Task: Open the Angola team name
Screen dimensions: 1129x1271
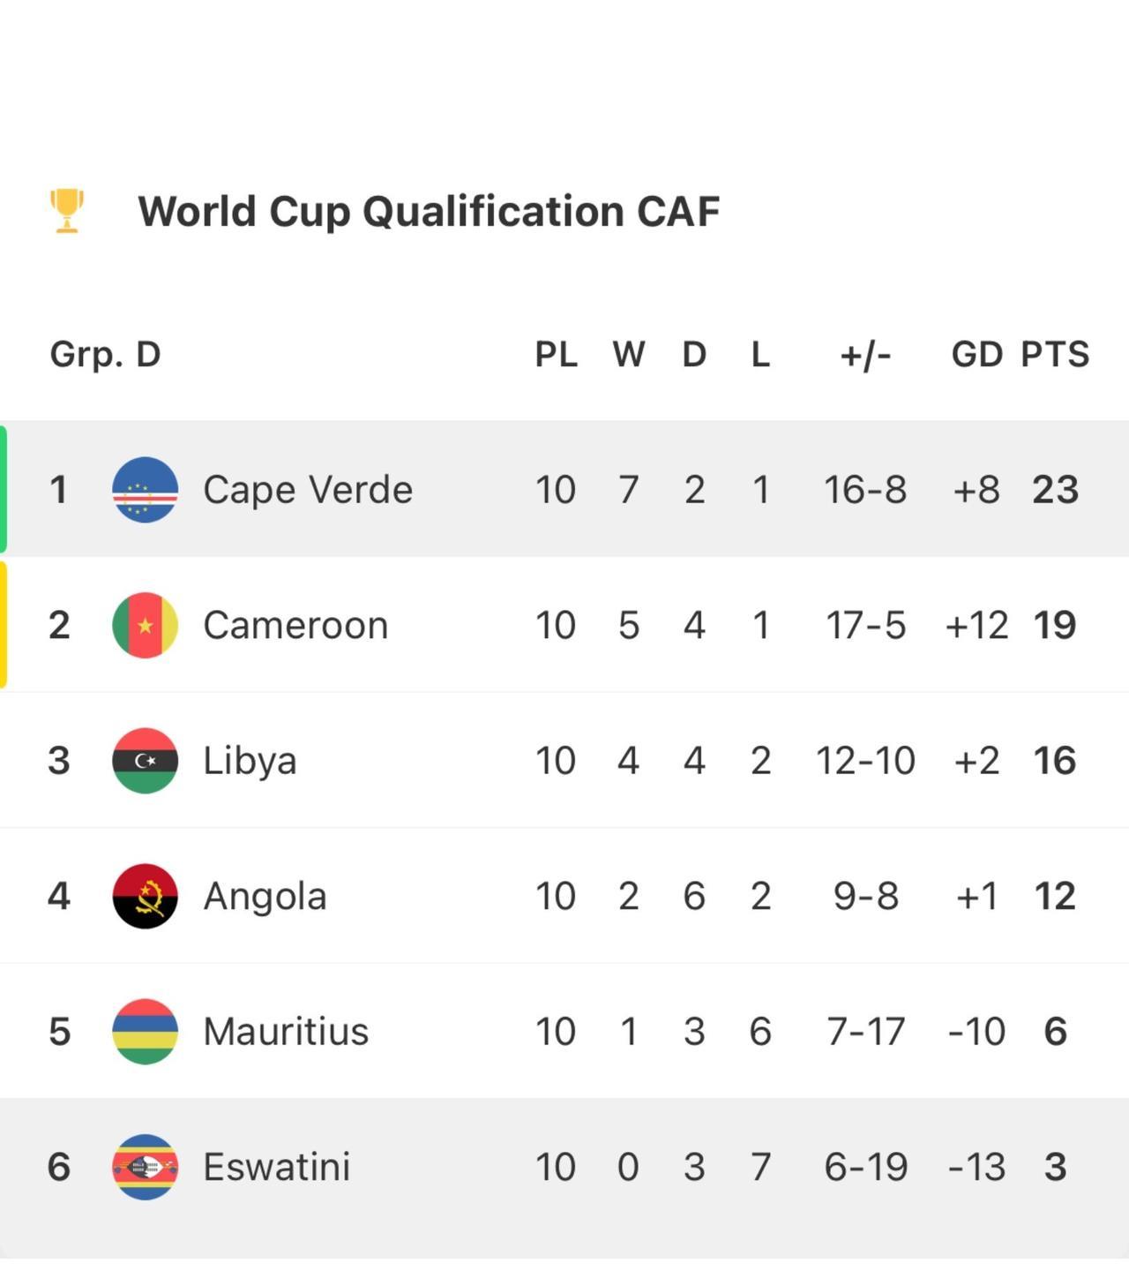Action: pos(265,896)
